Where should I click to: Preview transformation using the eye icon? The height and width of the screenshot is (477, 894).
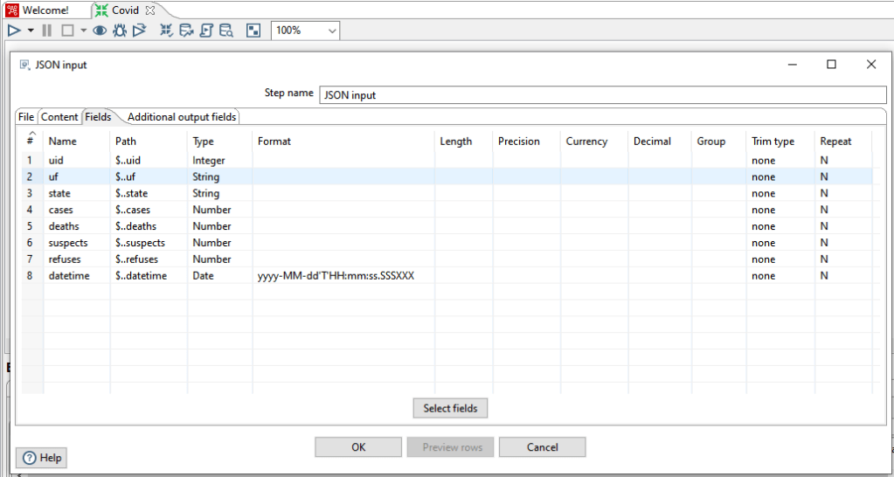100,31
